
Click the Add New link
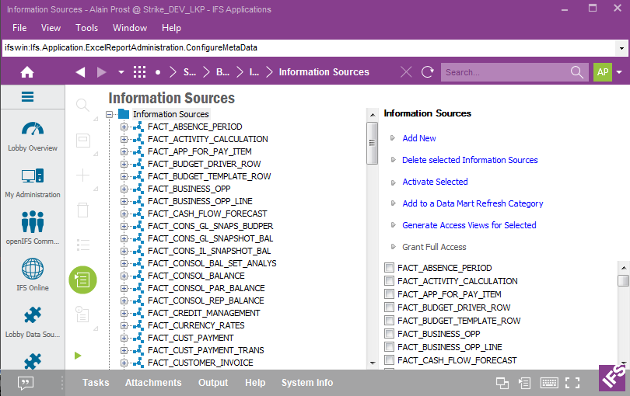click(419, 138)
